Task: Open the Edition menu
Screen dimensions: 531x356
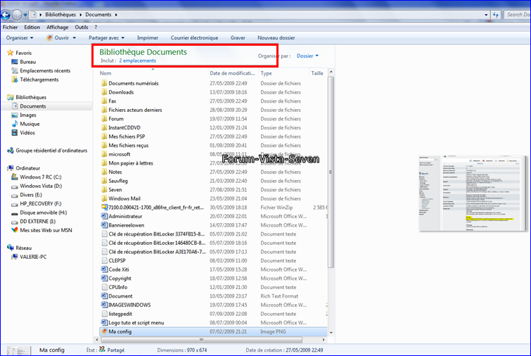Action: 32,27
